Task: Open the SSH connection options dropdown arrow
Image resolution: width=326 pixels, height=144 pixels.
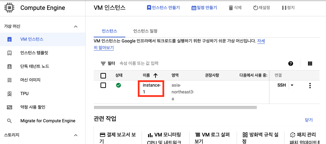Action: coord(292,85)
